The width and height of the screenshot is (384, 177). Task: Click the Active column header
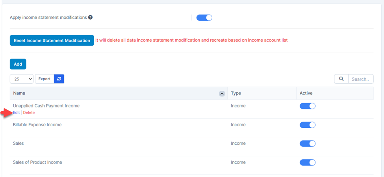(306, 93)
